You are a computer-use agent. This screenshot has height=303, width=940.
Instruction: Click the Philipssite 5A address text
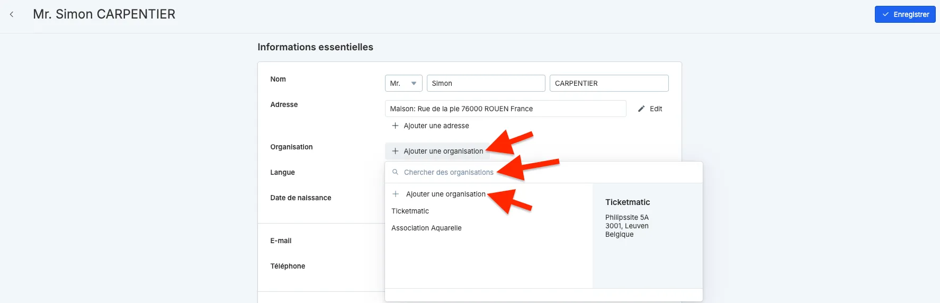[627, 217]
